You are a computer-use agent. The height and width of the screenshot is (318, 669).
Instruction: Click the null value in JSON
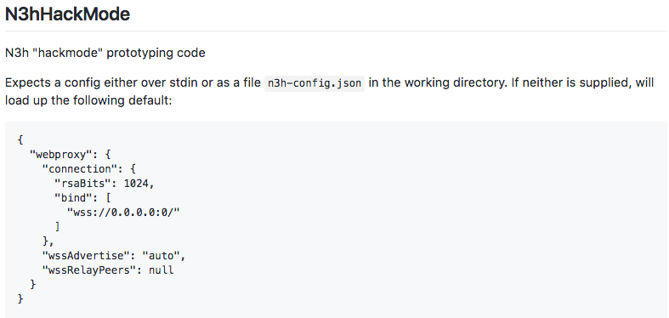[161, 270]
